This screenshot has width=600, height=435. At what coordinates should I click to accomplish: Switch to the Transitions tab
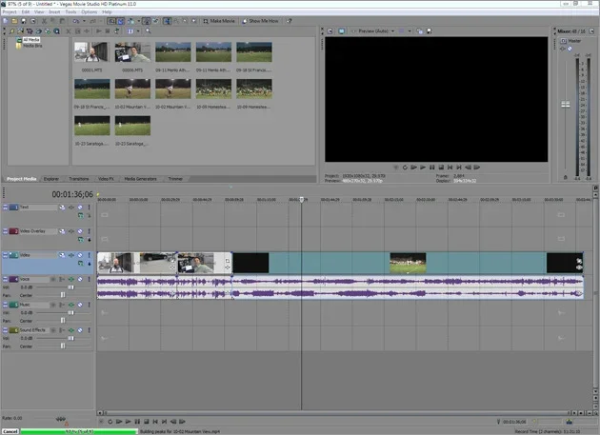tap(78, 178)
